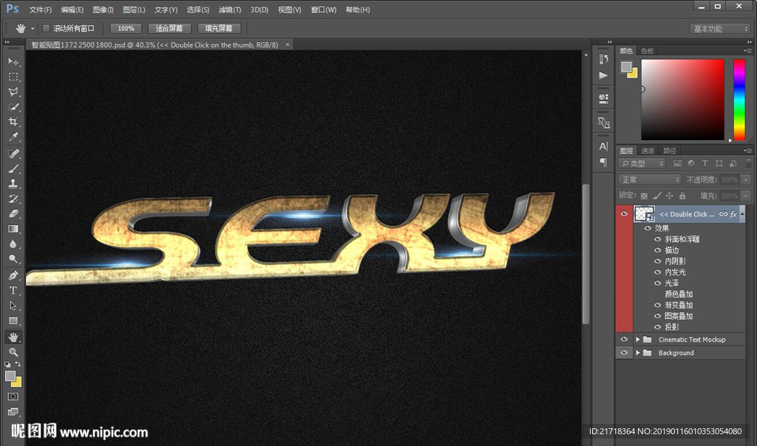Open the fill value dropdown arrow

click(746, 196)
